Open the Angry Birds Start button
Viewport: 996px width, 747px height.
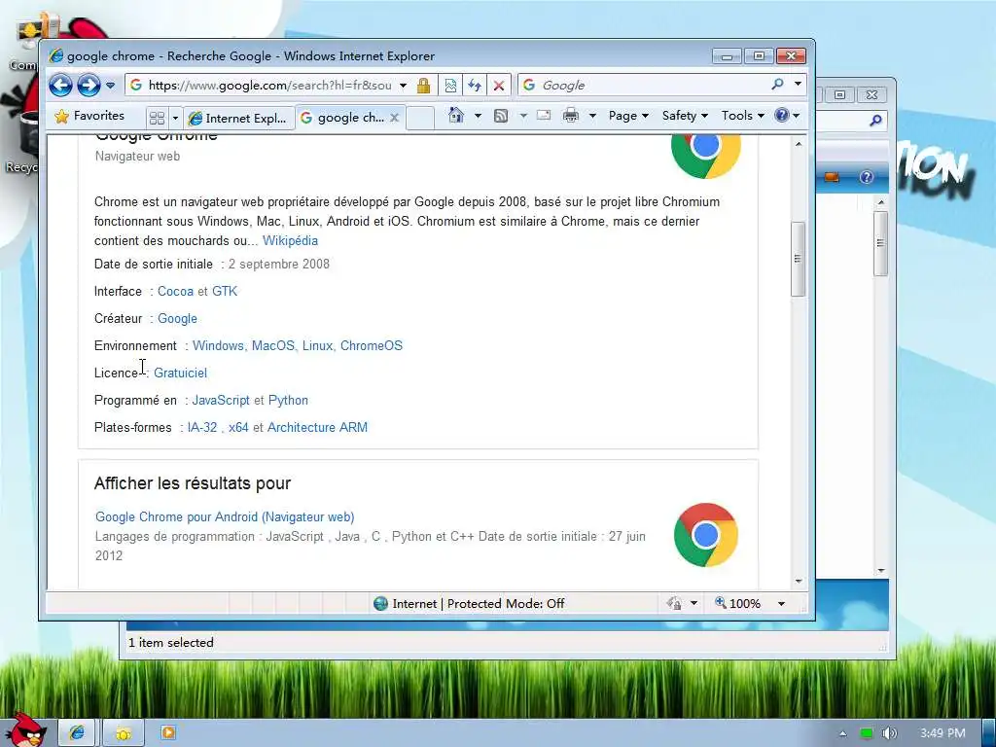pos(25,729)
